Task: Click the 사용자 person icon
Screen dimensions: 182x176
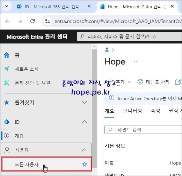Action: click(x=7, y=150)
